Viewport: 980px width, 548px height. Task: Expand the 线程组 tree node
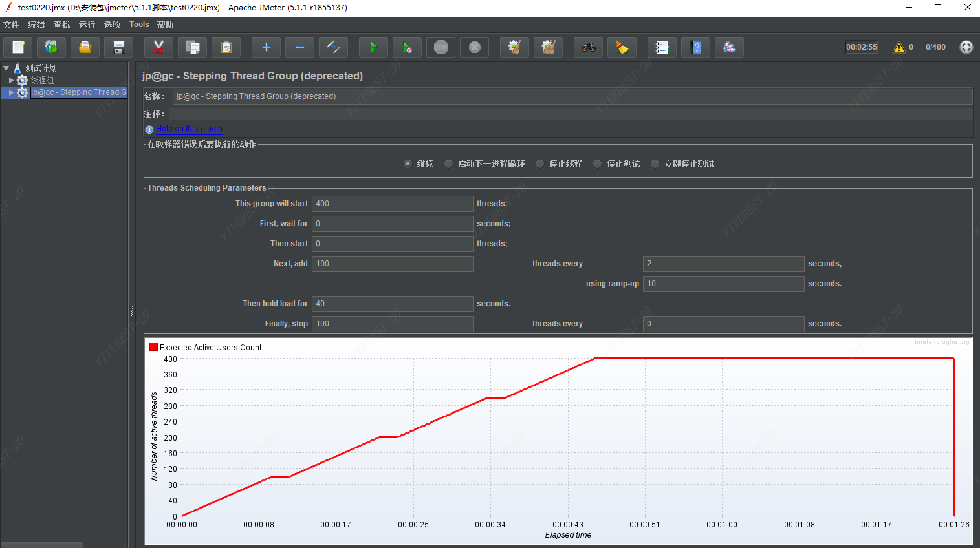(x=11, y=80)
